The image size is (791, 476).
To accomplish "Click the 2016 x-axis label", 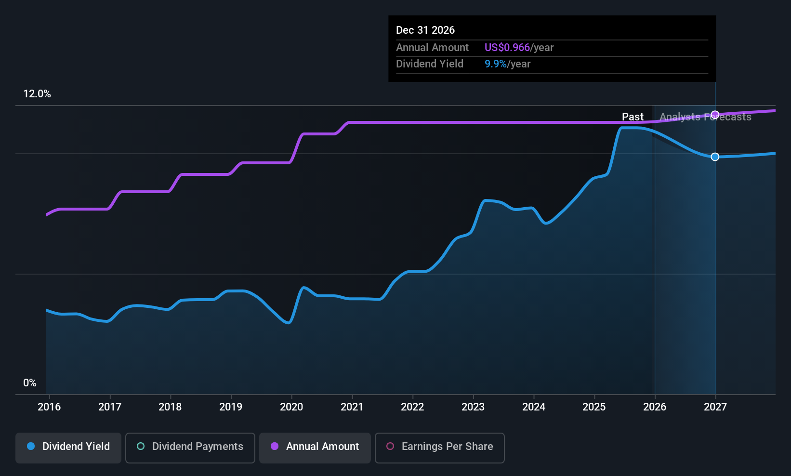I will [49, 407].
